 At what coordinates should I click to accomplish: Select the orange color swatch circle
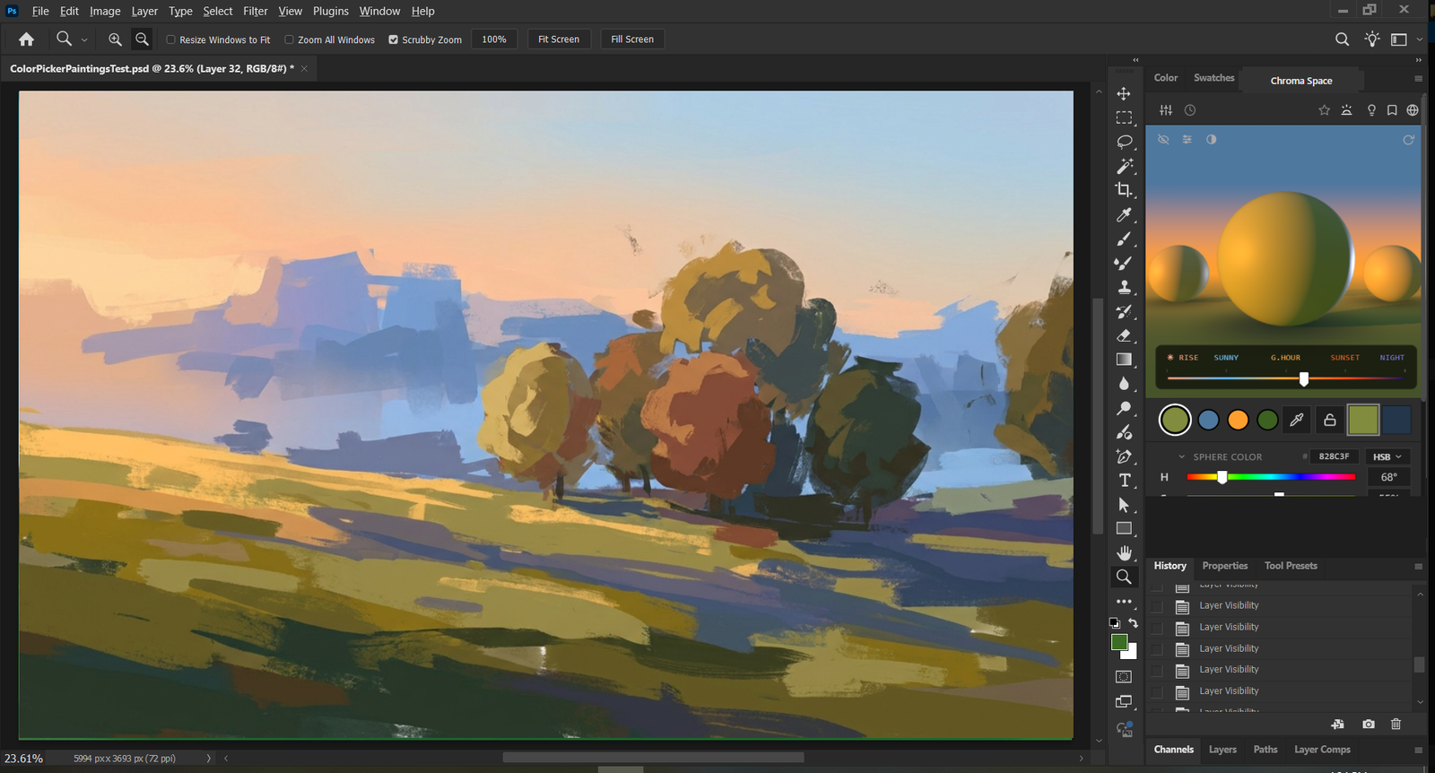pos(1238,420)
